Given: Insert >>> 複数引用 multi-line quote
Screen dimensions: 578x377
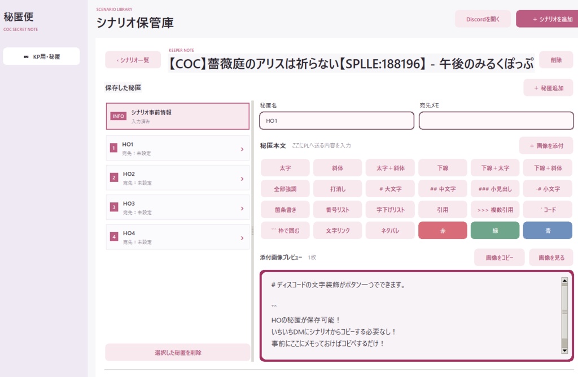Looking at the screenshot, I should 495,210.
